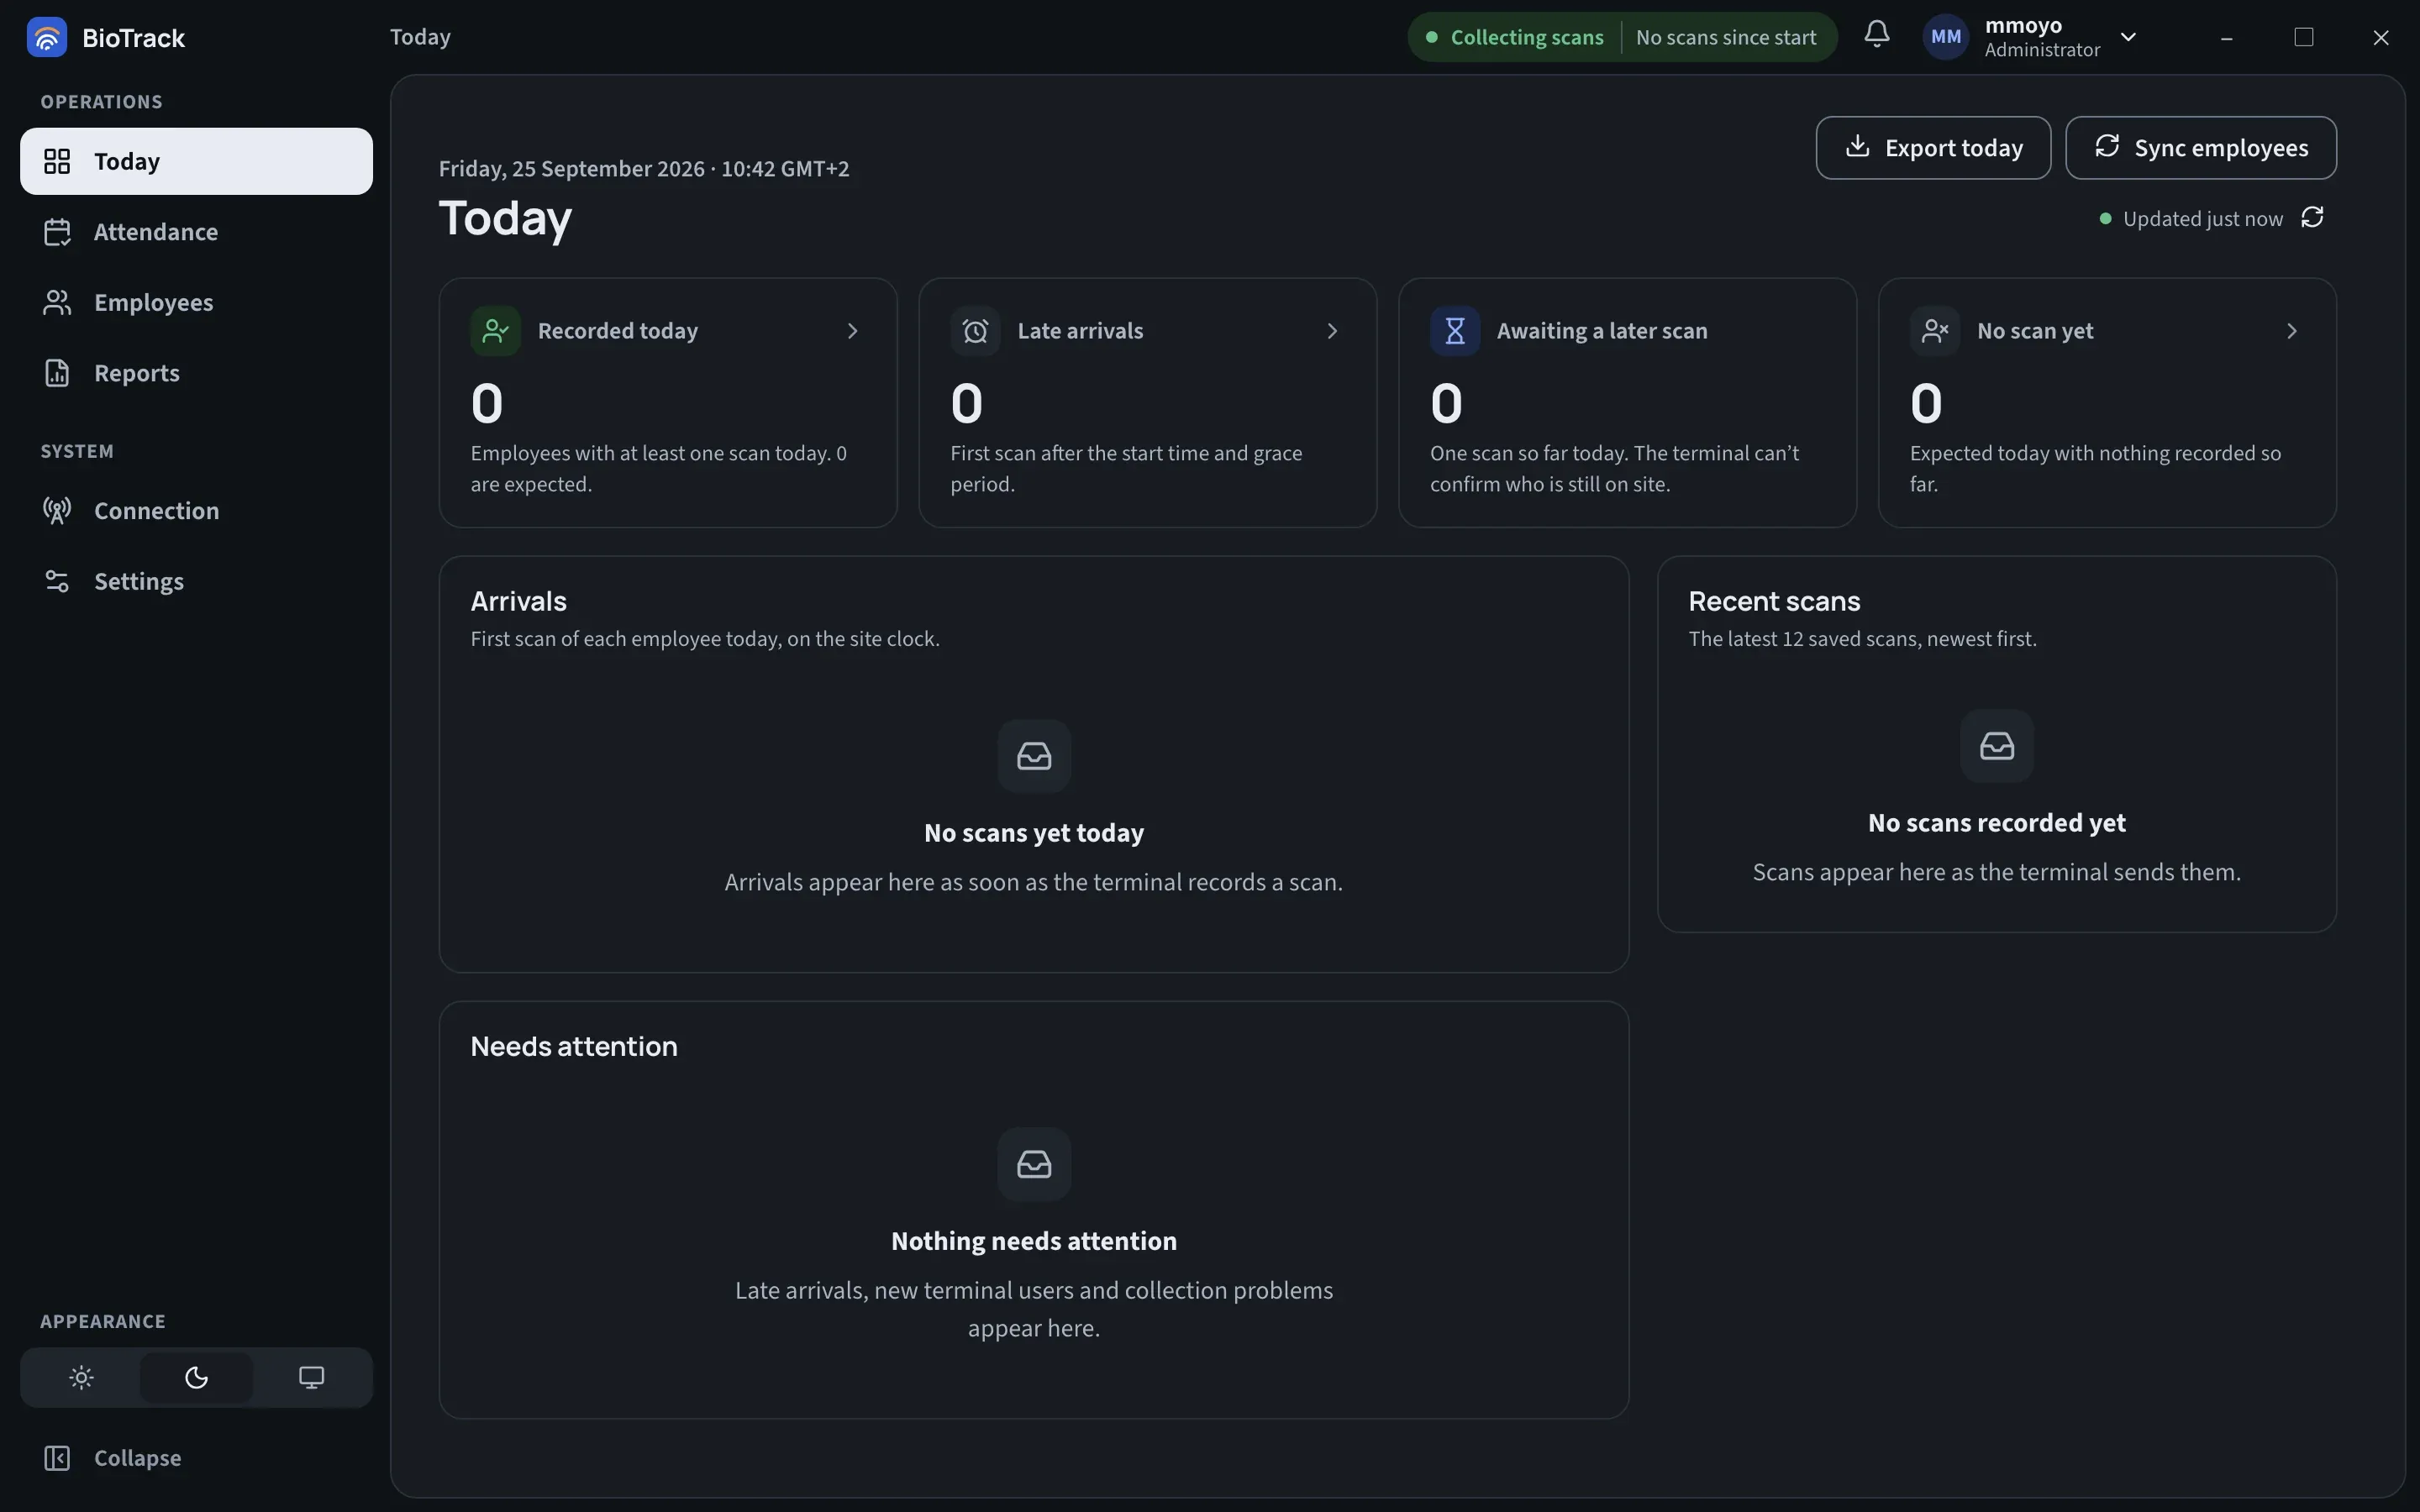Minimize the BioTrack window
The image size is (2420, 1512).
2227,37
